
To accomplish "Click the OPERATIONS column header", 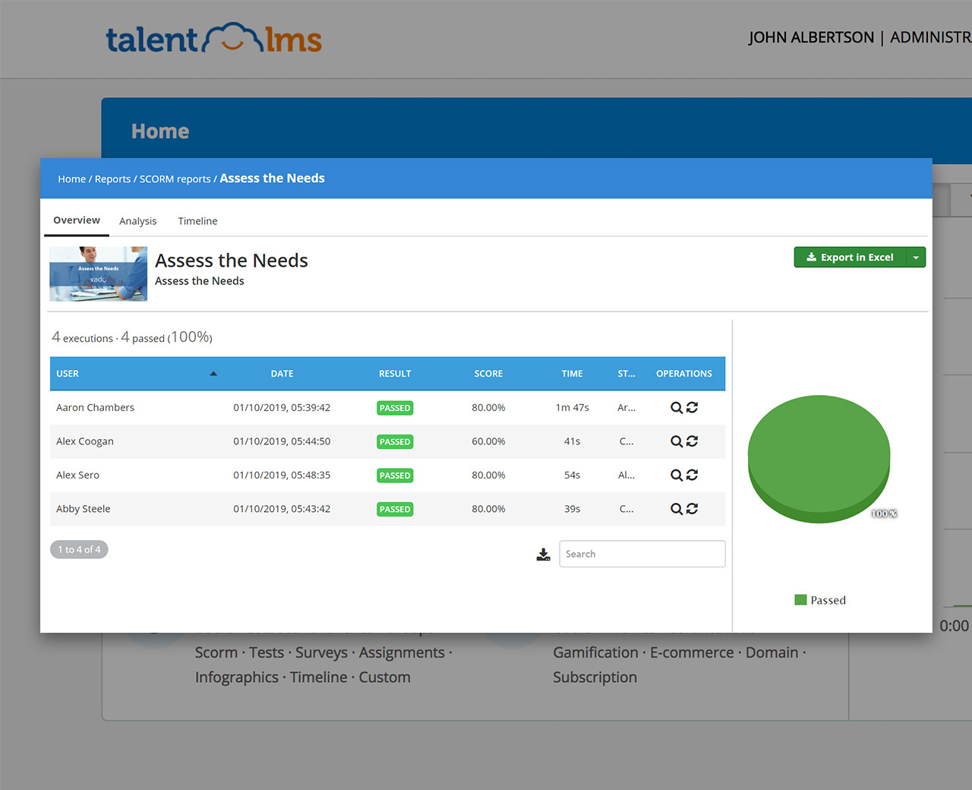I will point(684,374).
